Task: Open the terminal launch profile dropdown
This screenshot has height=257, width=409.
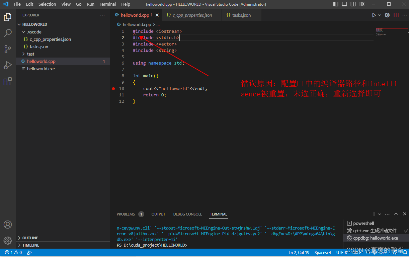Action: click(x=380, y=214)
